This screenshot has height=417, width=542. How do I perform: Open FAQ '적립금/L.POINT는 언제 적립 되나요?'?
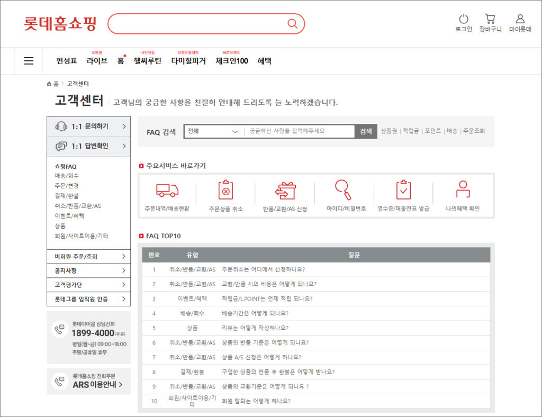click(267, 298)
